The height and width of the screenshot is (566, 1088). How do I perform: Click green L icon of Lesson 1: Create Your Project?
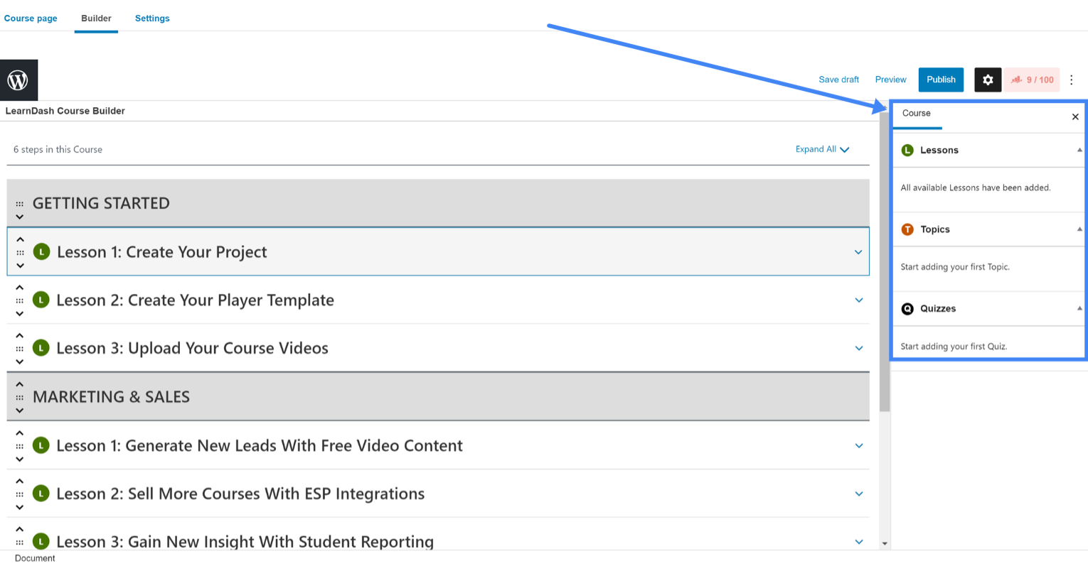click(x=41, y=251)
